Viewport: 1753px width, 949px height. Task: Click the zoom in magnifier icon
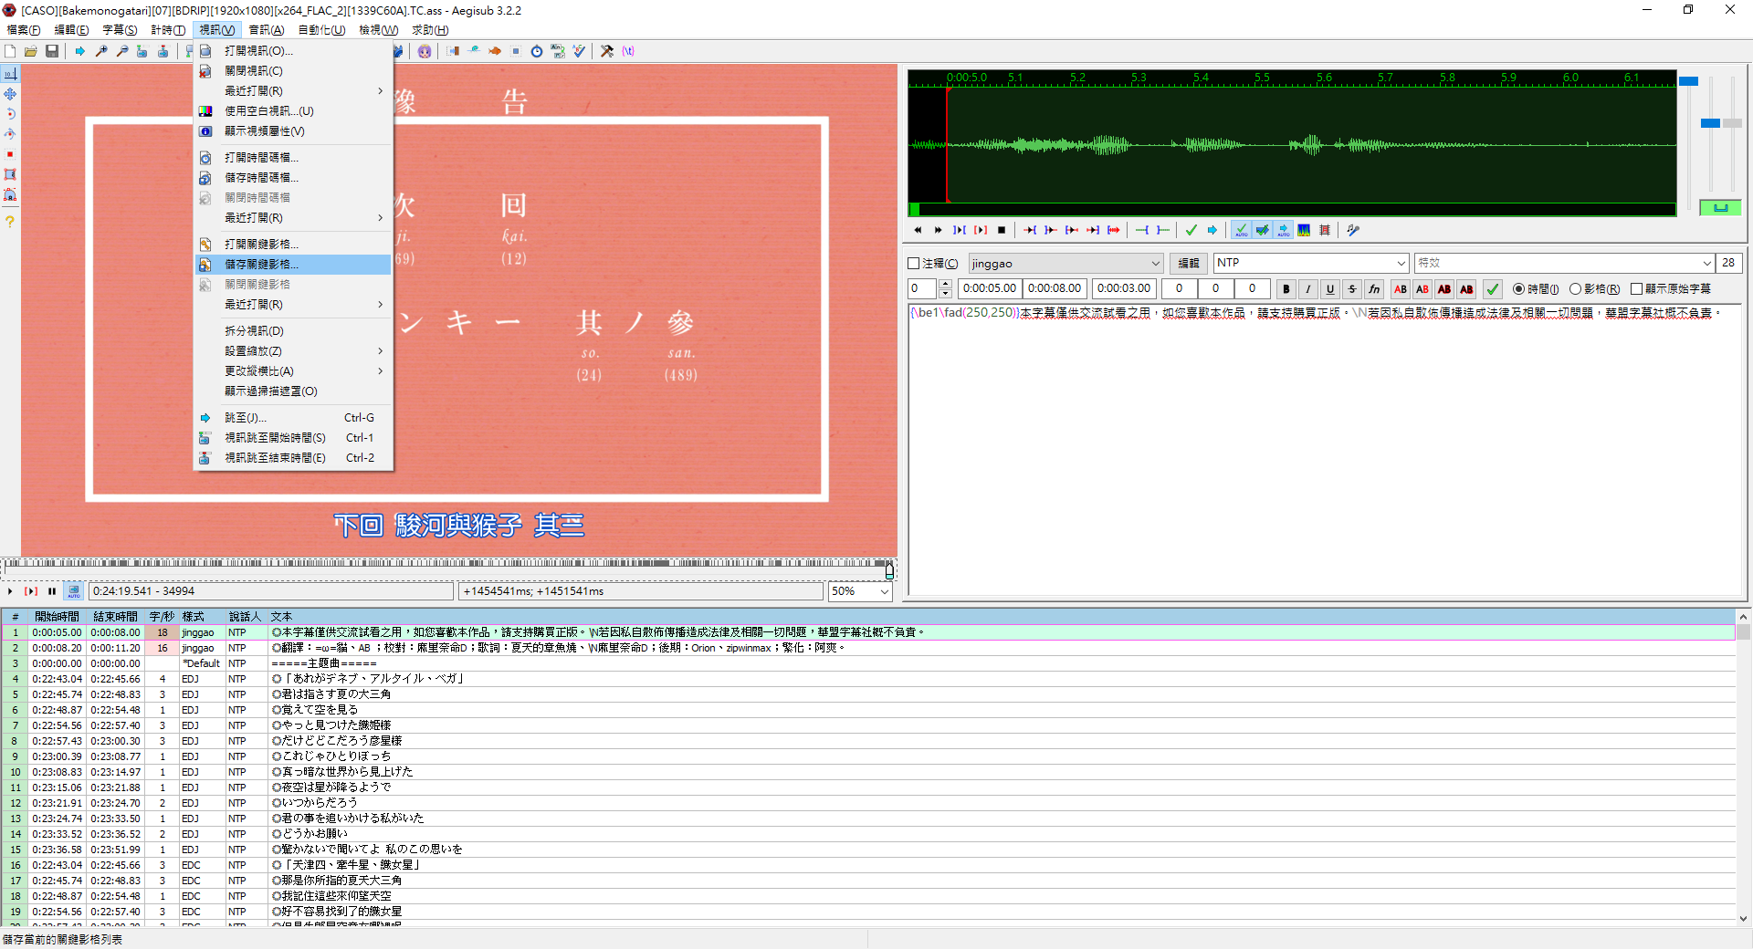(x=101, y=51)
